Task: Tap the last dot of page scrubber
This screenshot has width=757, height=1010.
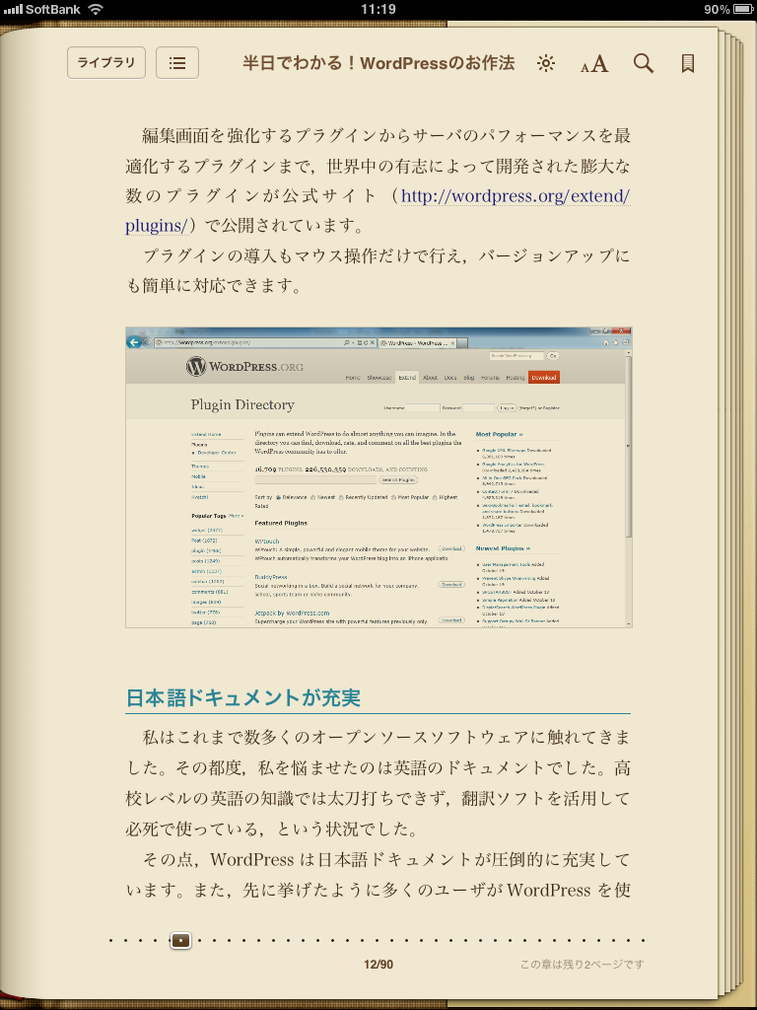Action: coord(643,940)
